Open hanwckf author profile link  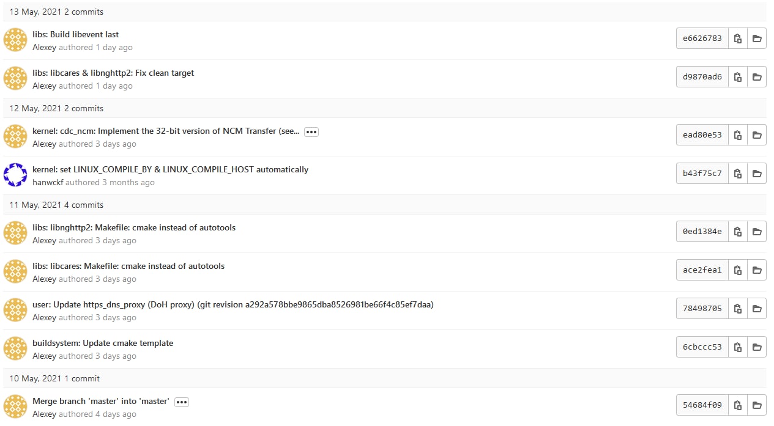click(48, 183)
